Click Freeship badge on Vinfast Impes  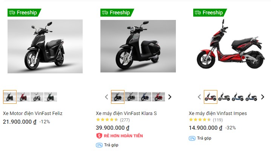(x=210, y=13)
